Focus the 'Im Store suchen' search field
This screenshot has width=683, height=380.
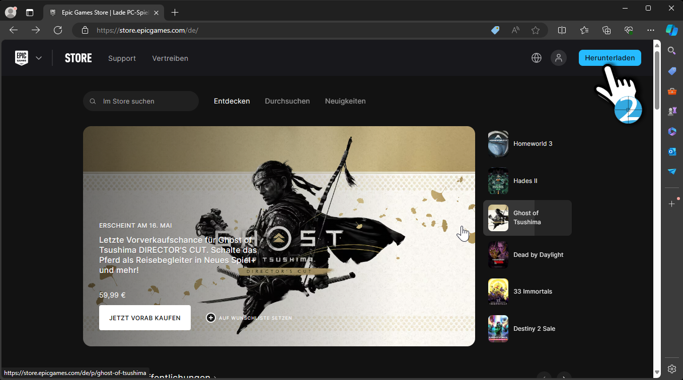(141, 101)
